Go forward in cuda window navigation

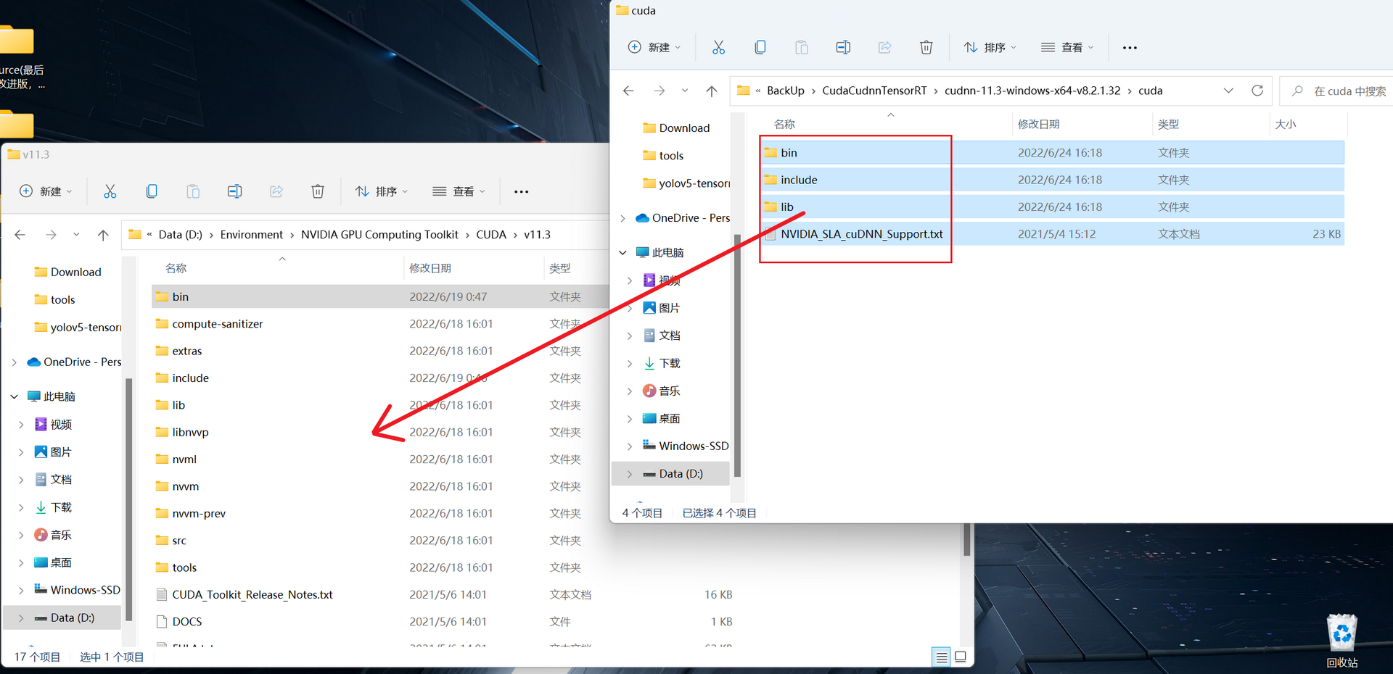(x=659, y=91)
